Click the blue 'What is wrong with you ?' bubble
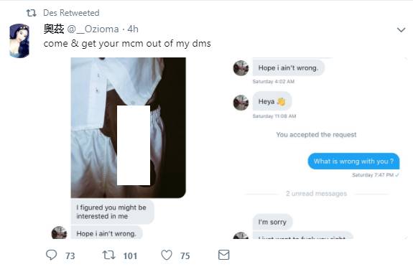Screen dimensions: 413x267 (x=353, y=161)
